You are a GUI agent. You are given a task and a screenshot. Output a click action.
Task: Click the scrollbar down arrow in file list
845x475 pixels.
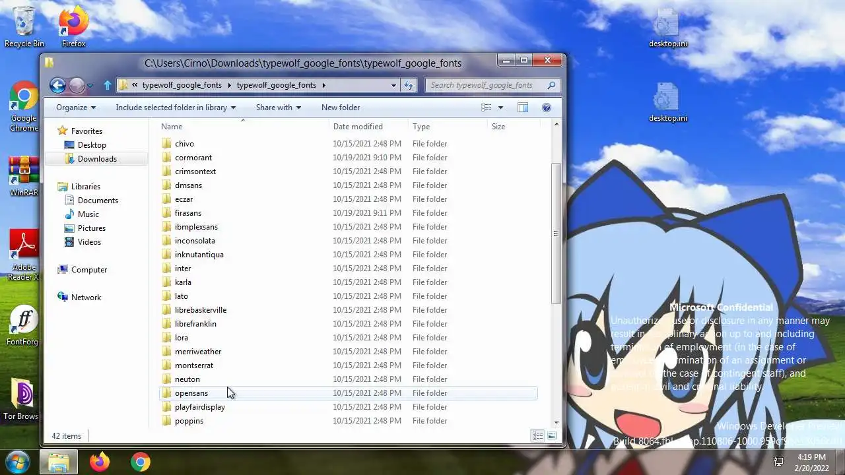(556, 422)
